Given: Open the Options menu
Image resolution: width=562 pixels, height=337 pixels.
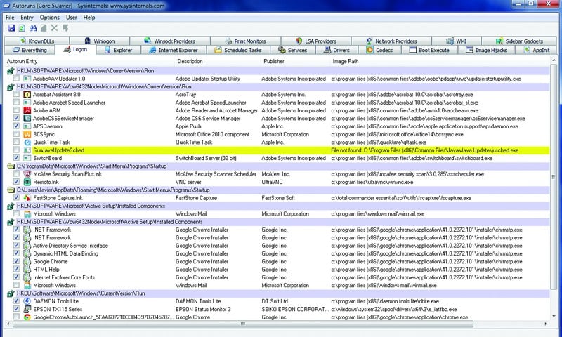Looking at the screenshot, I should click(49, 17).
